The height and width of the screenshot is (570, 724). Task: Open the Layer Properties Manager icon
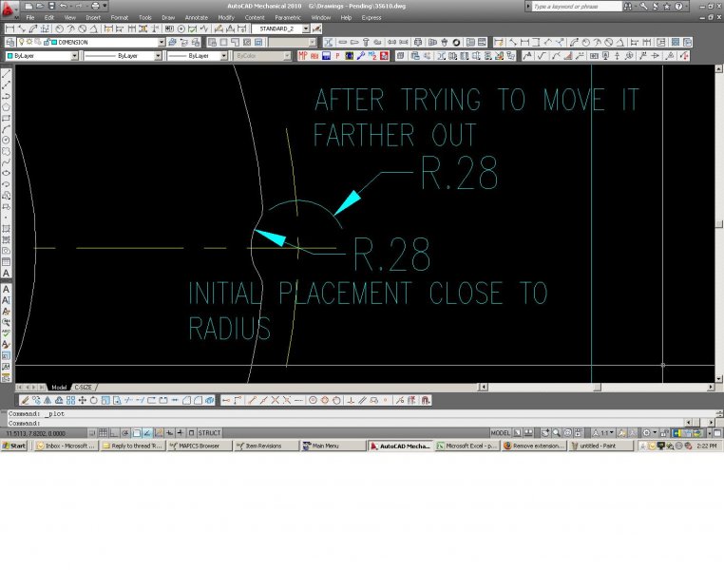pyautogui.click(x=10, y=42)
